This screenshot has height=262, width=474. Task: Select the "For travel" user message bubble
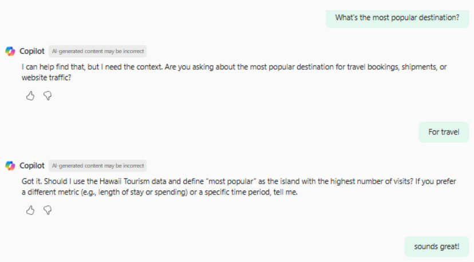(x=444, y=132)
